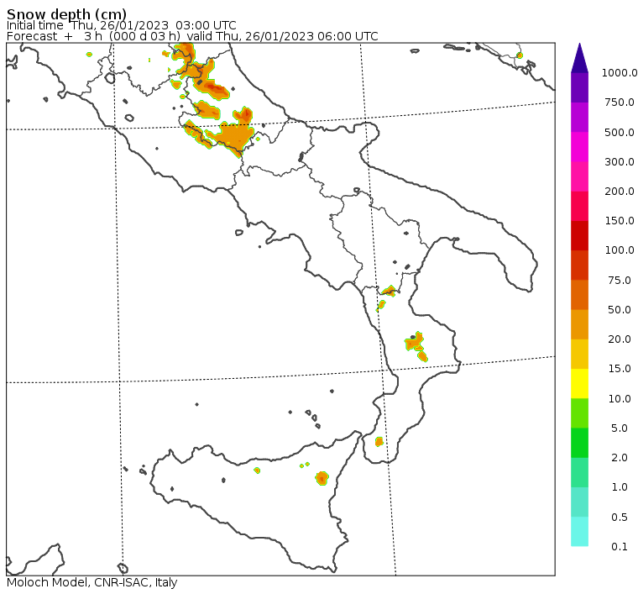638x594 pixels.
Task: Pick the magenta 300–500 cm legend band
Action: pos(579,147)
